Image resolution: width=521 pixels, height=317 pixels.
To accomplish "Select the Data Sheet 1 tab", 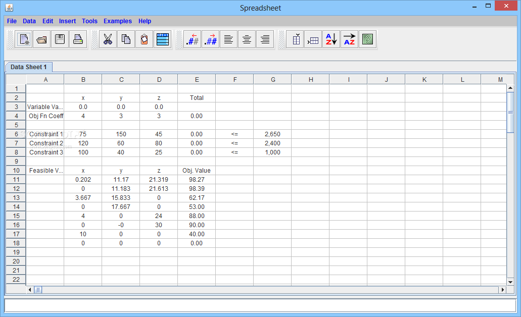I will (29, 67).
